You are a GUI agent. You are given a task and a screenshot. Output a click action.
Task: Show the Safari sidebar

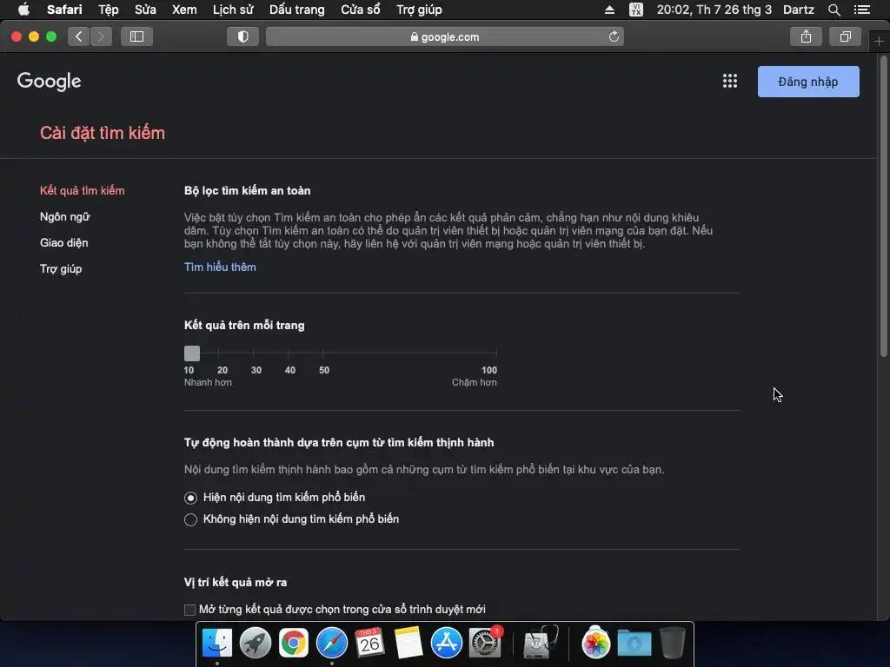coord(136,36)
